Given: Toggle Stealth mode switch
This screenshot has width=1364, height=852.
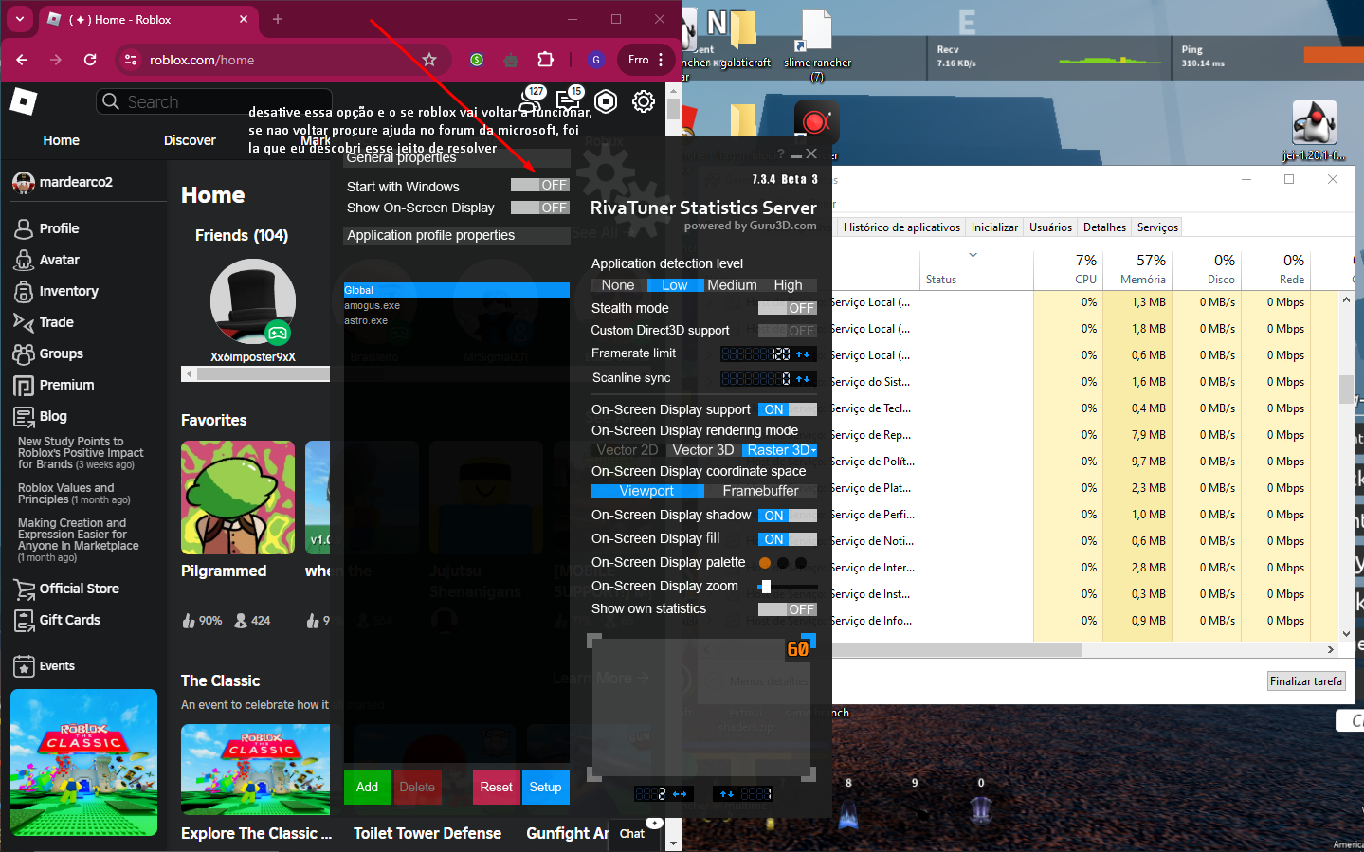Looking at the screenshot, I should [x=788, y=308].
